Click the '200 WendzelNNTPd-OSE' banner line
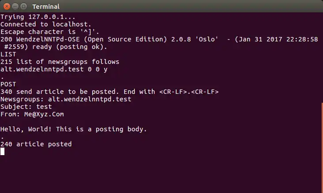This screenshot has width=323, height=193. coord(159,43)
